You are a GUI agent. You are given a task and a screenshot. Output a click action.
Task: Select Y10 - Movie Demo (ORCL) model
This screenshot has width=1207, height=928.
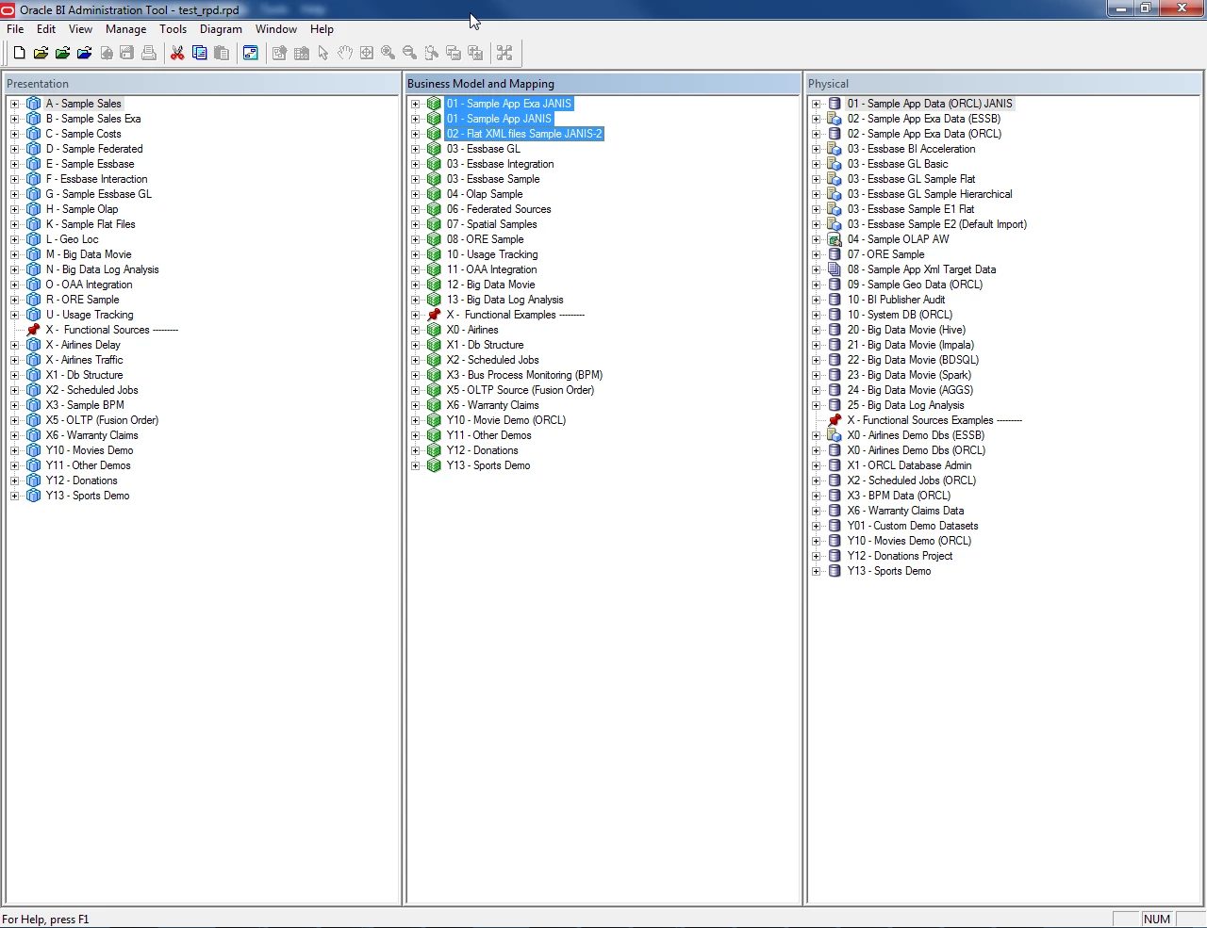click(x=506, y=420)
